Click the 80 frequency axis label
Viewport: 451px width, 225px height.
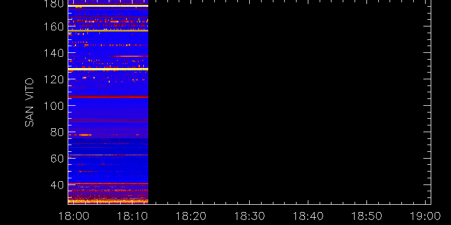click(x=57, y=132)
